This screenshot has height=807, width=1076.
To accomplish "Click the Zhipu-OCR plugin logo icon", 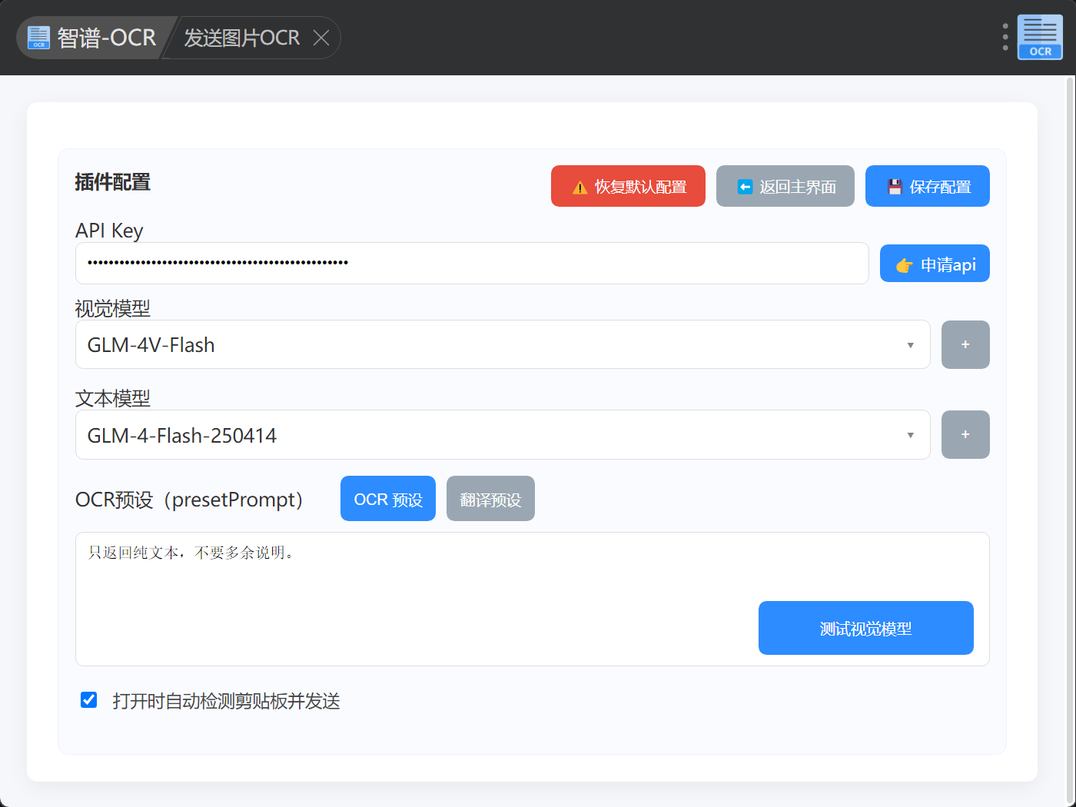I will pyautogui.click(x=38, y=38).
